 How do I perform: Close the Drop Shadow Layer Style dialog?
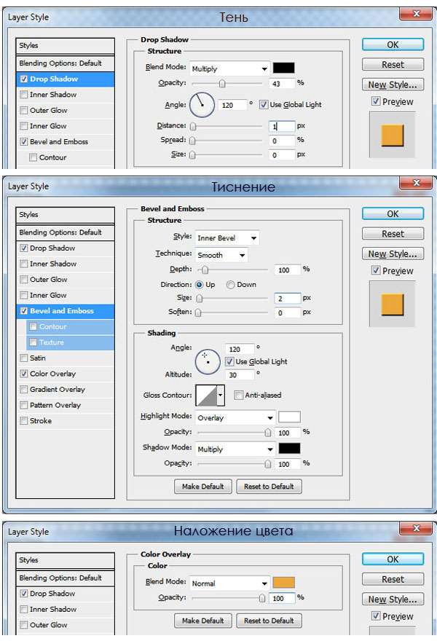click(416, 14)
